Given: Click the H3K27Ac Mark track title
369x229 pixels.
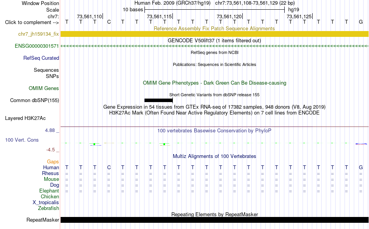Looking at the screenshot, I should [x=214, y=113].
